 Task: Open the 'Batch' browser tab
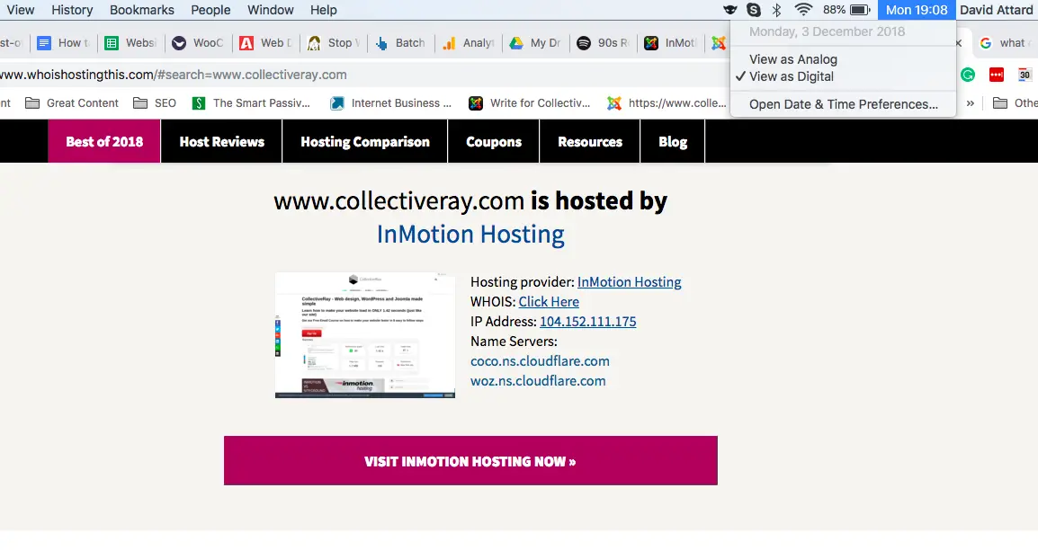pyautogui.click(x=402, y=43)
